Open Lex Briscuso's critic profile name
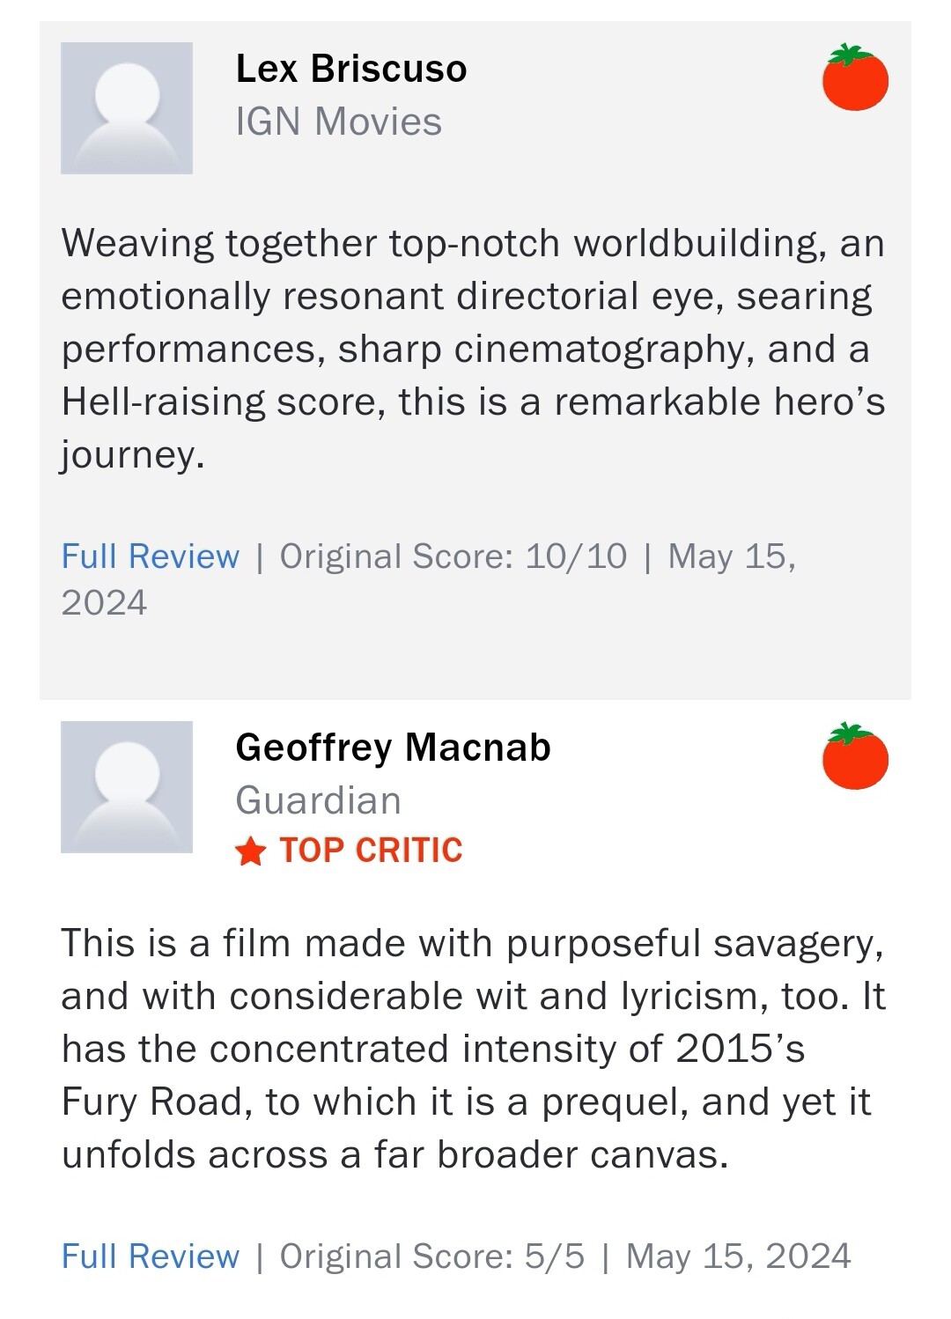This screenshot has height=1319, width=951. coord(351,69)
